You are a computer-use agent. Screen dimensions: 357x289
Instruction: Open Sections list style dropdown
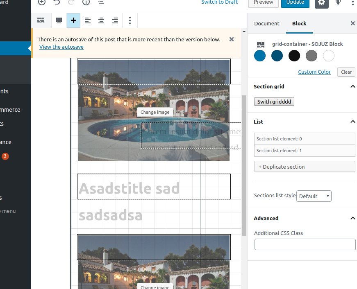click(x=314, y=196)
